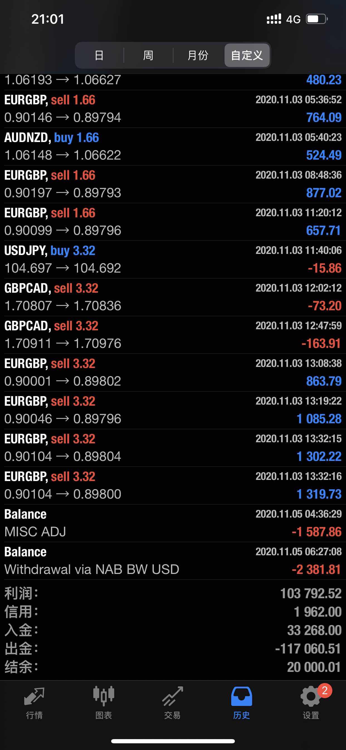Open the 设置 settings gear icon
The height and width of the screenshot is (750, 346).
(x=311, y=696)
